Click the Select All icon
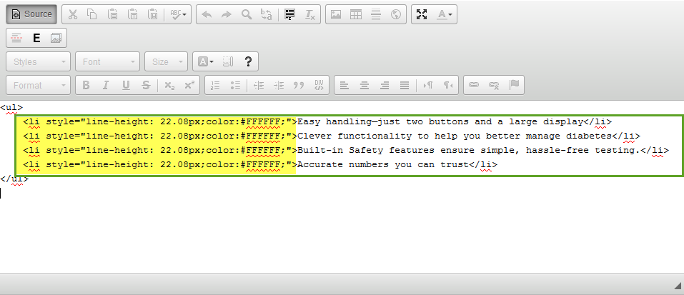This screenshot has width=684, height=295. tap(289, 14)
